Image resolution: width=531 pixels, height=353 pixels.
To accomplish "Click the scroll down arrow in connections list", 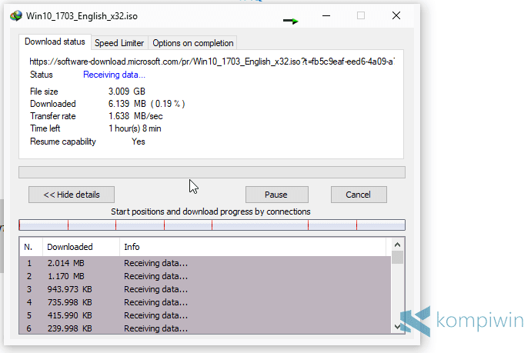I will click(x=398, y=327).
